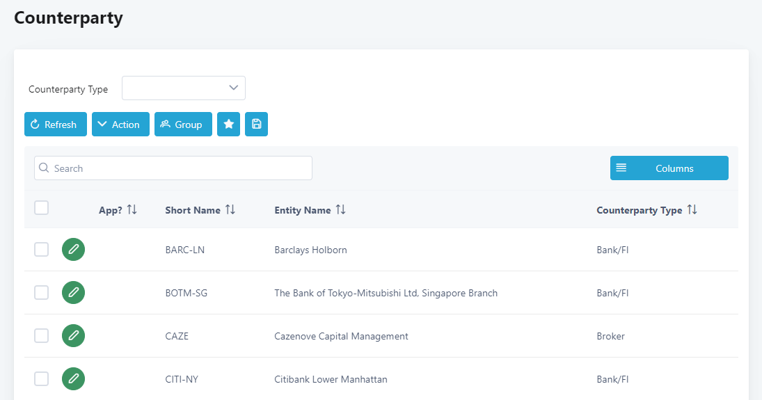Screen dimensions: 762x400
Task: Click Bank/FI type in Barclays Holborn row
Action: click(x=612, y=250)
